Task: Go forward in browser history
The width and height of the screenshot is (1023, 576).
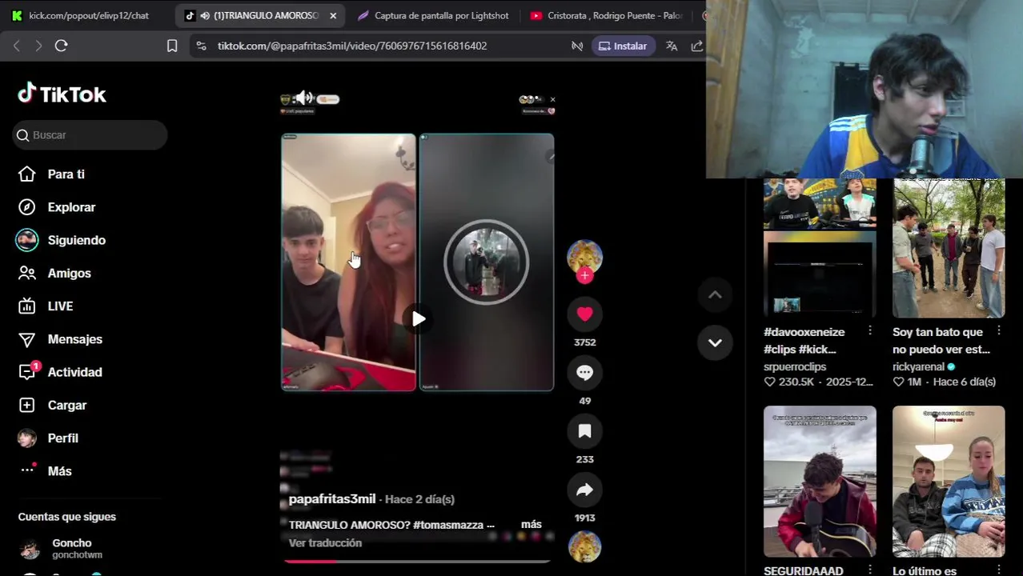Action: [38, 46]
